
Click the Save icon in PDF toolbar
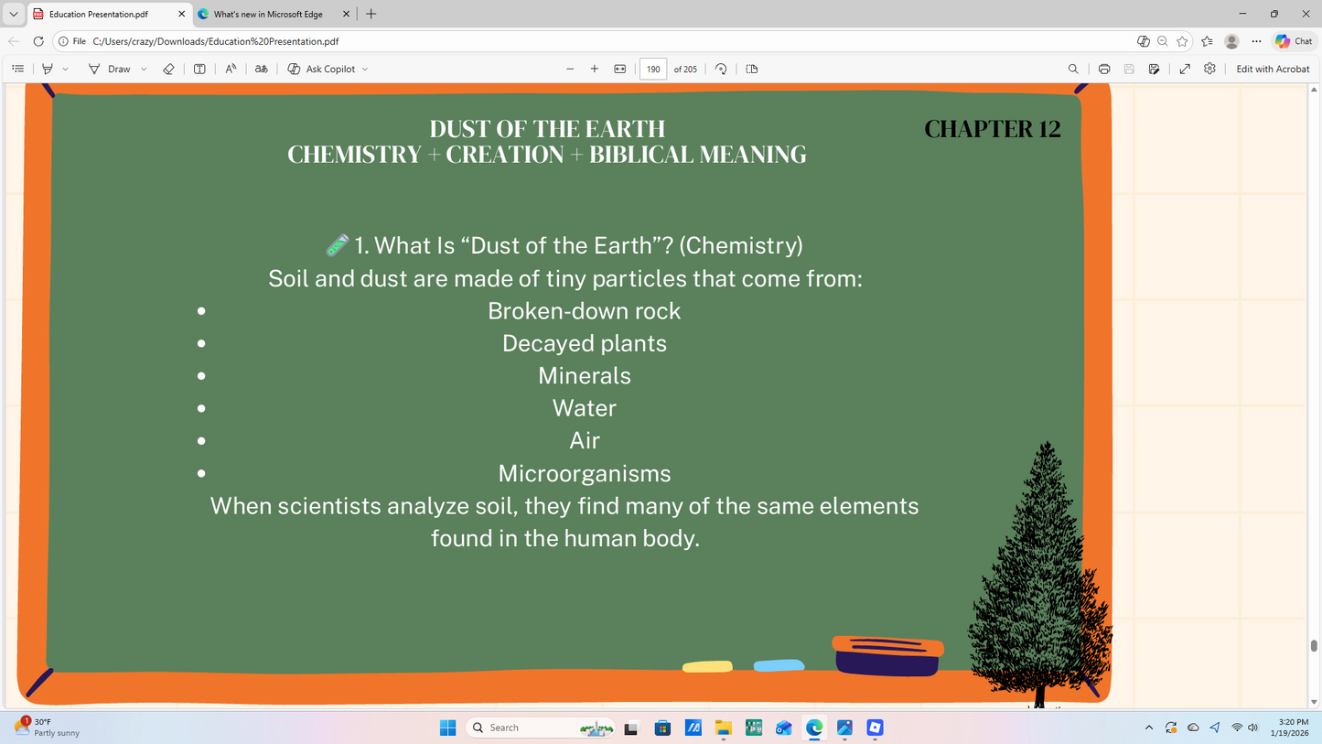pyautogui.click(x=1129, y=69)
